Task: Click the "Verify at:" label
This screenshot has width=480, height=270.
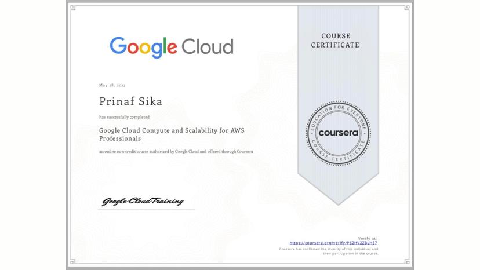Action: point(368,238)
